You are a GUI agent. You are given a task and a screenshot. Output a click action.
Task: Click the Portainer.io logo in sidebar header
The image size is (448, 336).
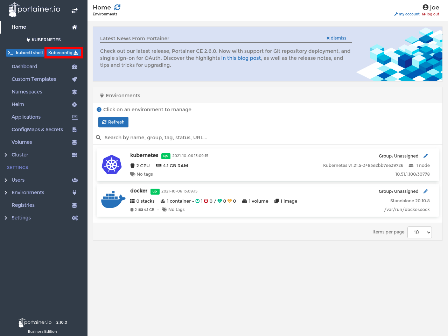(34, 10)
